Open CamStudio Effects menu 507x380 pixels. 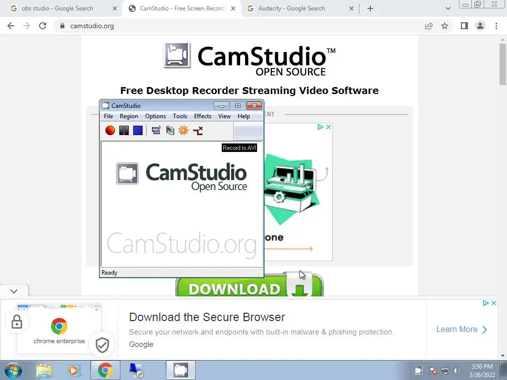pyautogui.click(x=203, y=116)
